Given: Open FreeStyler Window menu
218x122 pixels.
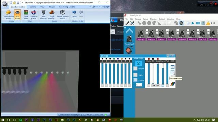Looking at the screenshot, I should 170,19.
